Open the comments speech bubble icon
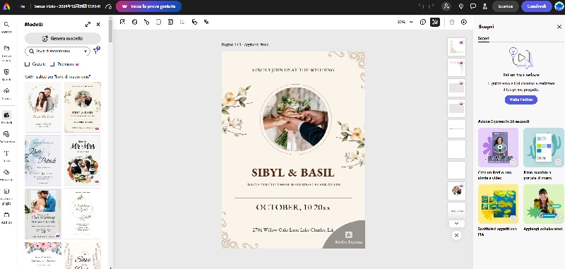 coord(472,6)
